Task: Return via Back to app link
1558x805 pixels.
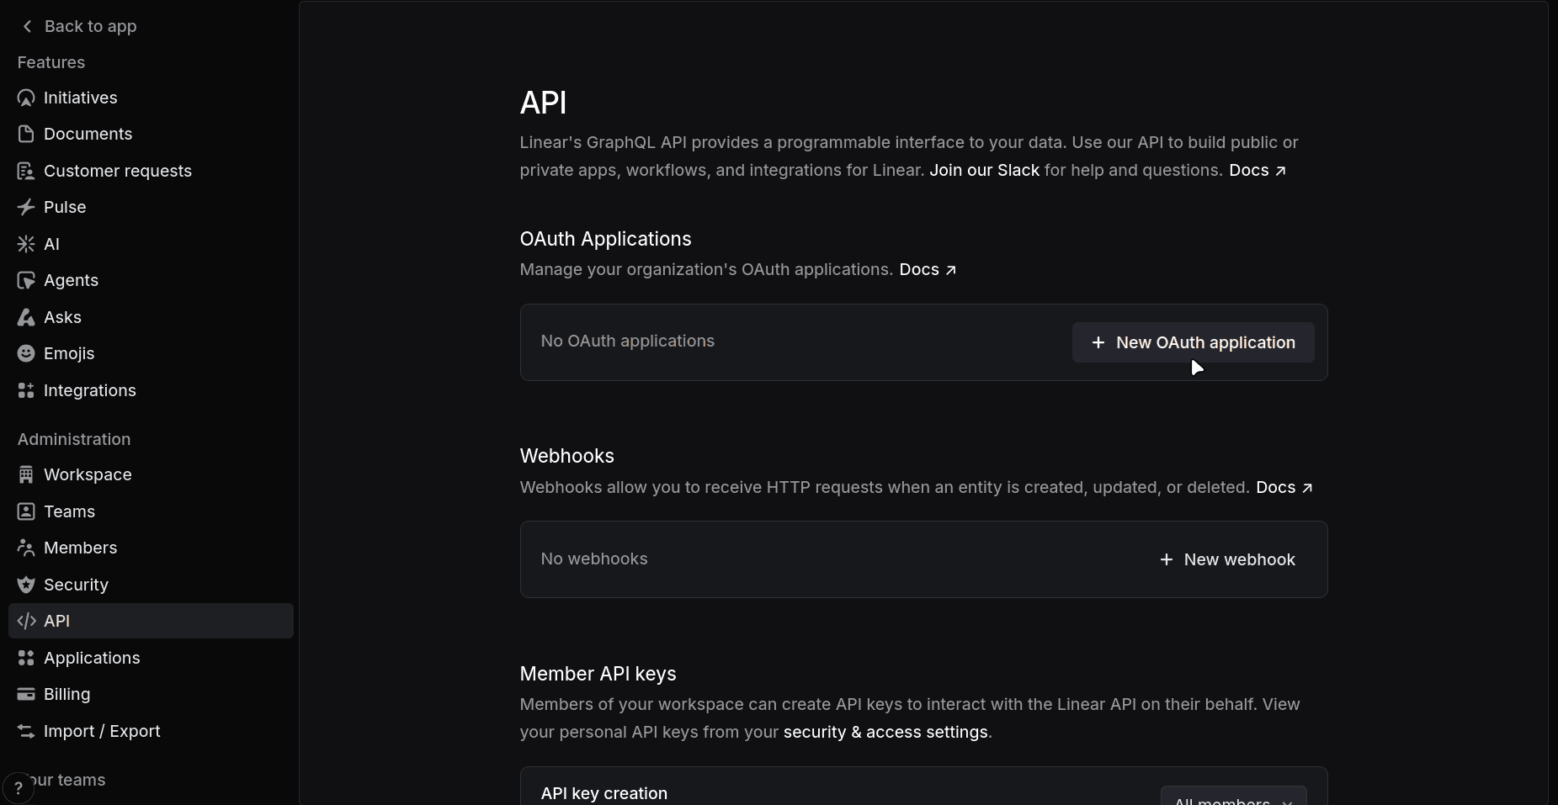Action: (x=79, y=26)
